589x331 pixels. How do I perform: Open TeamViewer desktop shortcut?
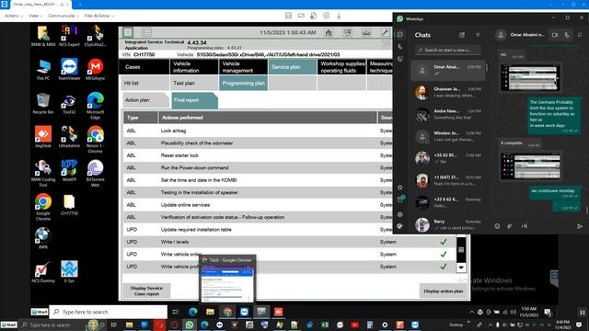point(69,70)
